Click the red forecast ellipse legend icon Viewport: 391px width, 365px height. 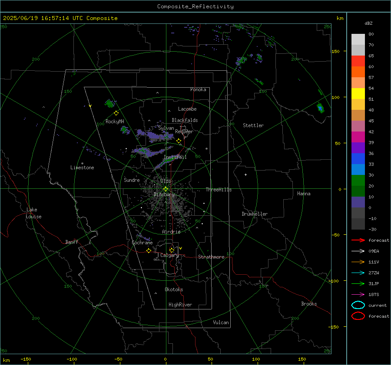[358, 316]
